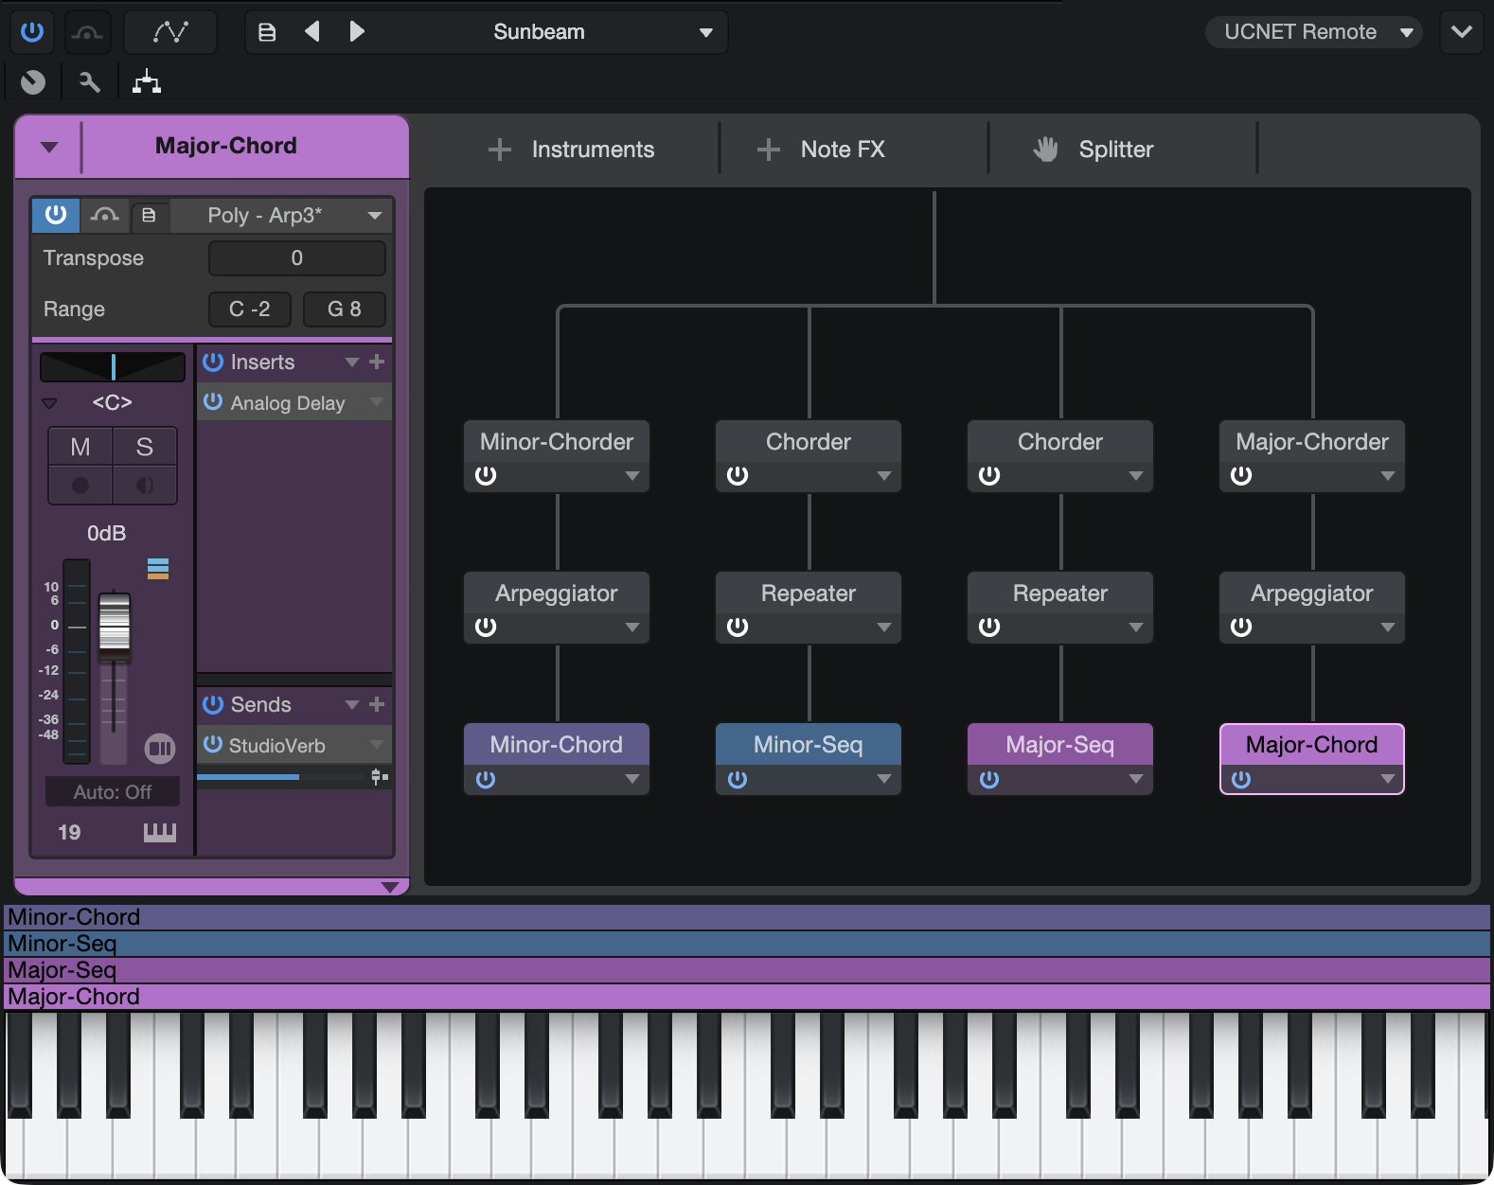This screenshot has height=1185, width=1494.
Task: Toggle StudioVerb send power
Action: (x=213, y=745)
